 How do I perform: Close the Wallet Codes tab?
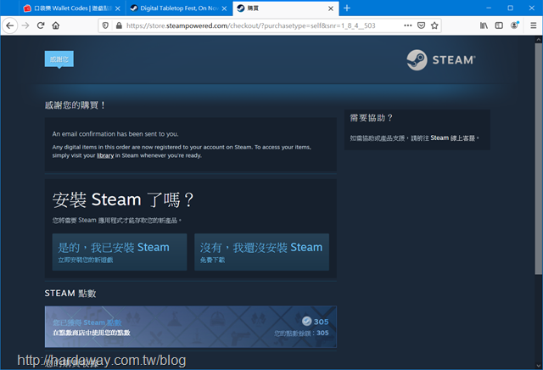pos(118,8)
